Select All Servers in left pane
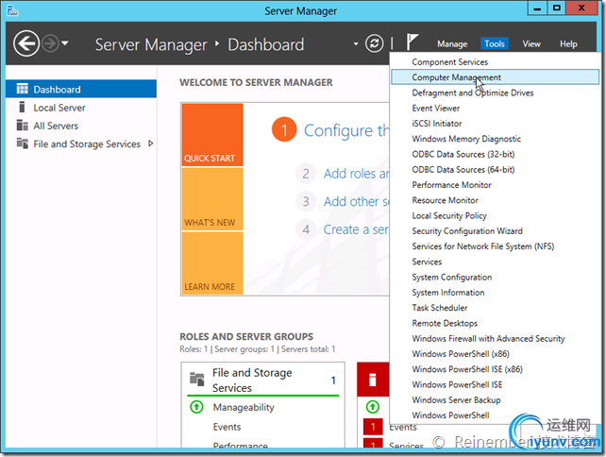This screenshot has width=606, height=457. click(x=81, y=126)
